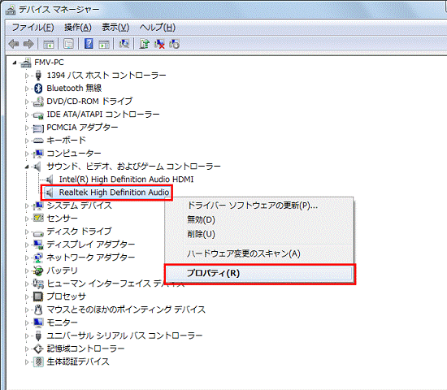447x390 pixels.
Task: Click the mouse icon for マウスとそのほかのポインティング デバイス
Action: coord(38,310)
